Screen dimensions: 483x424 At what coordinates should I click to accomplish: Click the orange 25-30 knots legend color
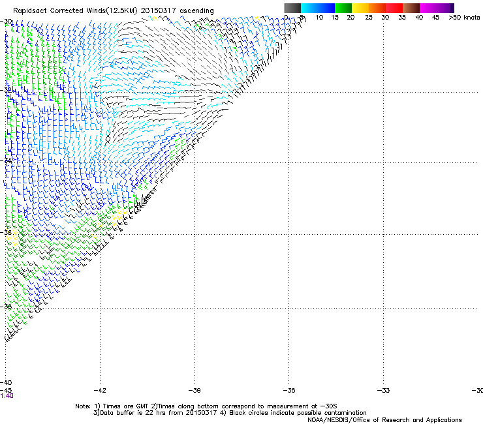pyautogui.click(x=377, y=8)
